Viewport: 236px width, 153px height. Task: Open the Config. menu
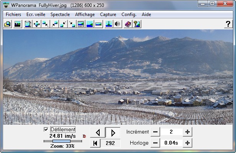pos(129,14)
